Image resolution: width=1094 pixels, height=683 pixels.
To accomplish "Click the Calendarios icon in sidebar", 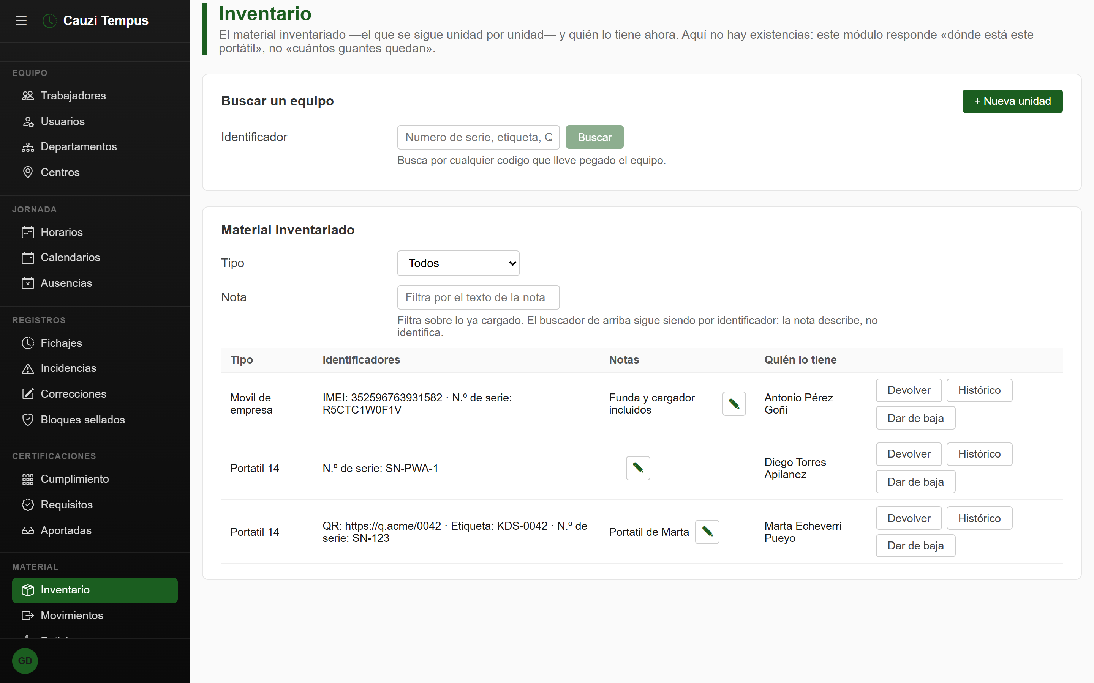I will point(28,258).
